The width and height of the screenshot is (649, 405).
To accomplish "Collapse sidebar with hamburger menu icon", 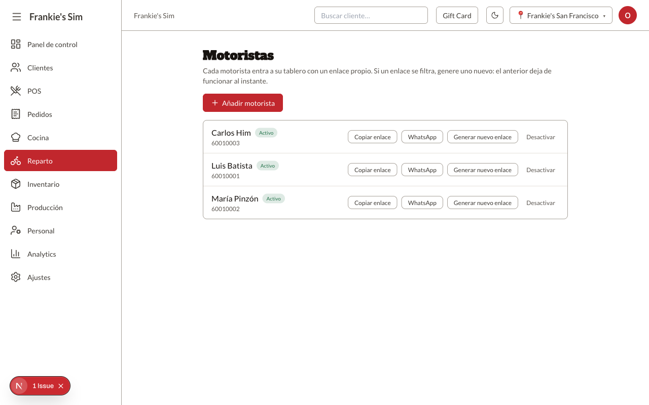I will pos(17,17).
